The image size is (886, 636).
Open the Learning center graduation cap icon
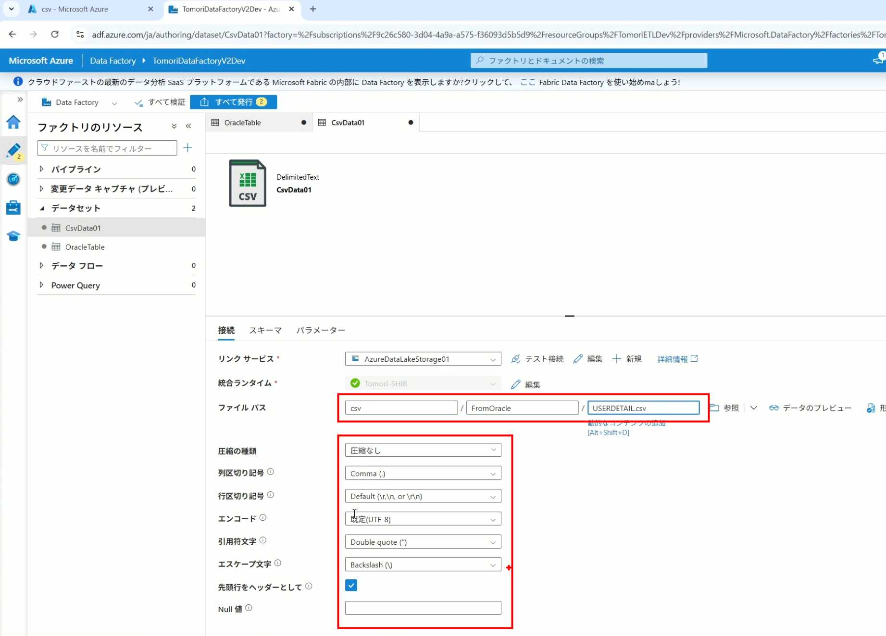[13, 236]
